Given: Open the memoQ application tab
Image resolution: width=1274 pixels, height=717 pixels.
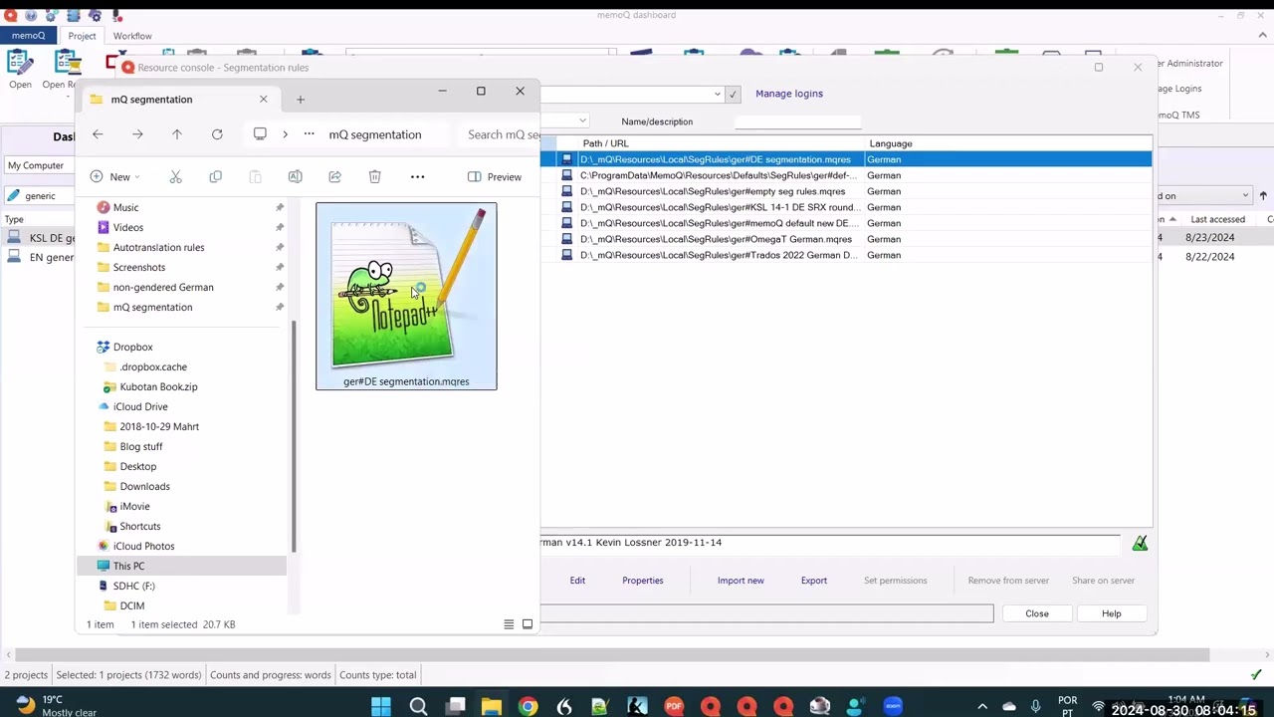Looking at the screenshot, I should [x=28, y=36].
